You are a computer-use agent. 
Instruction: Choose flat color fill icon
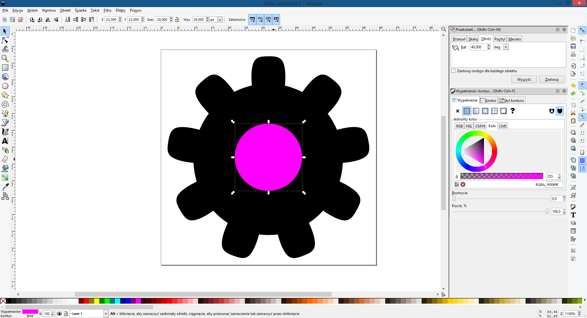coord(467,111)
